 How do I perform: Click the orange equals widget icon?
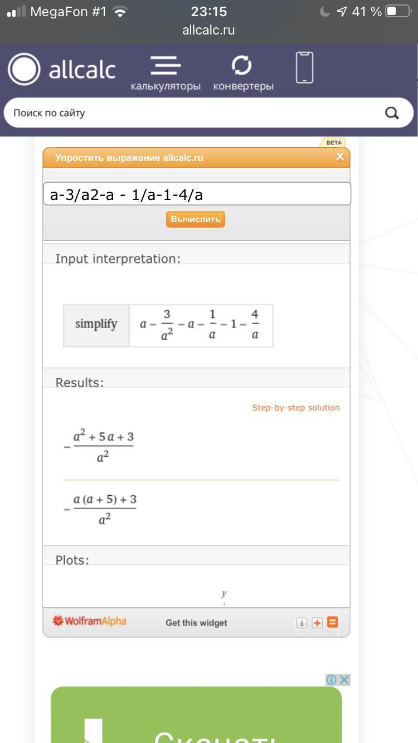click(333, 622)
